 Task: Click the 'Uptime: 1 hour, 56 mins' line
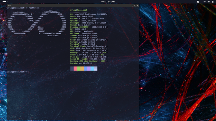[x=83, y=21]
